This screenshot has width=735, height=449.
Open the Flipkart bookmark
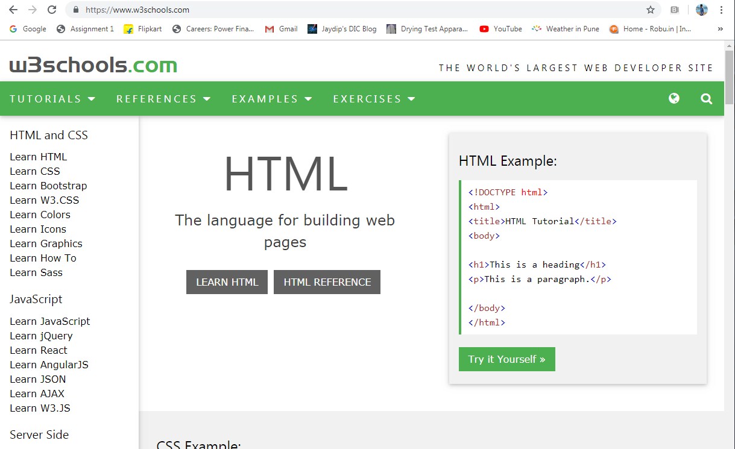(143, 29)
